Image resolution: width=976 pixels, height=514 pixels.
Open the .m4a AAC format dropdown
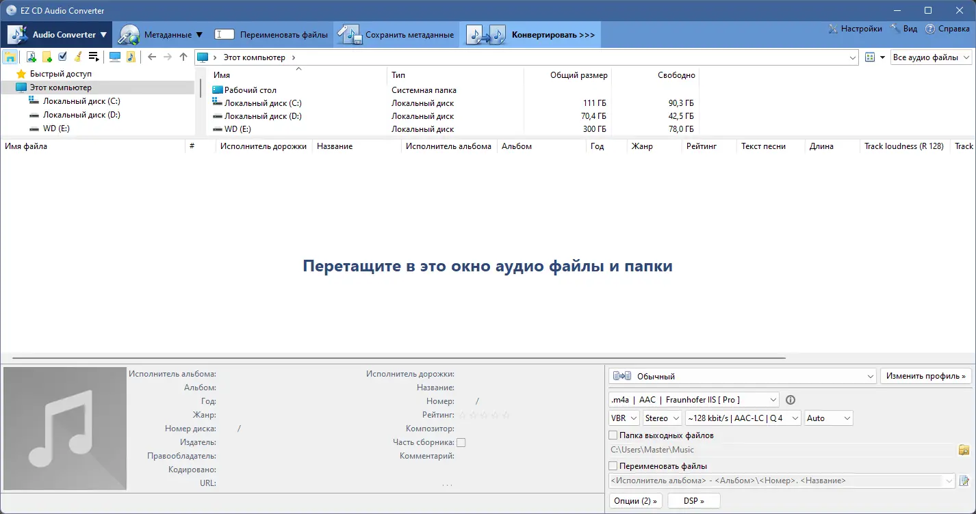773,400
